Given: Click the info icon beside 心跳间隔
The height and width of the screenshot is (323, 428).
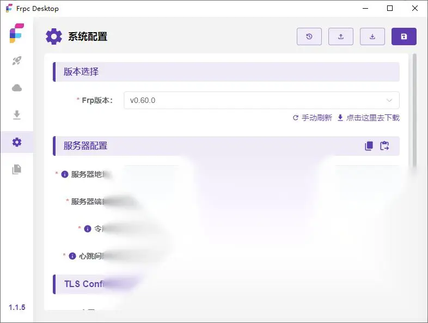Looking at the screenshot, I should coord(72,256).
